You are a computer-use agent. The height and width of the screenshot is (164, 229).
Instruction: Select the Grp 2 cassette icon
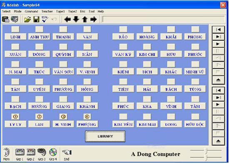31,154
